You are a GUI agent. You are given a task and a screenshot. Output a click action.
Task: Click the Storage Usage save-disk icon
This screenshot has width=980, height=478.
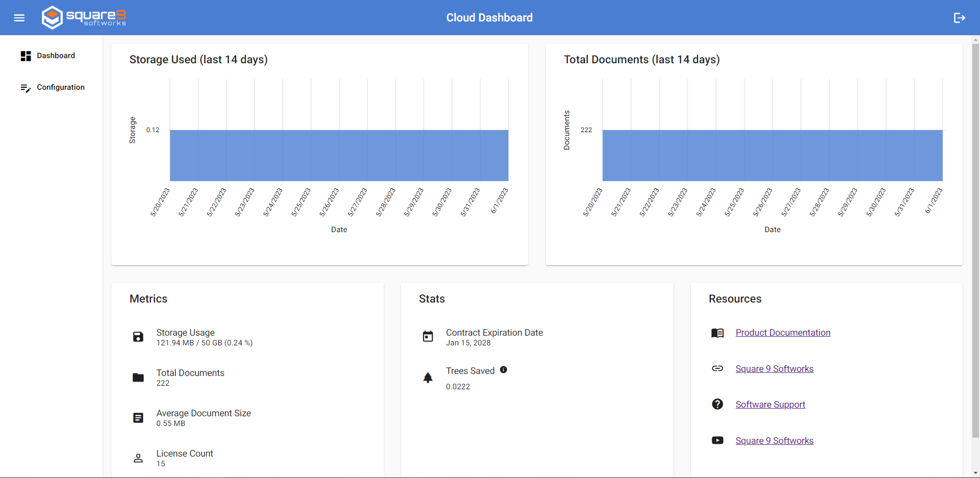[x=138, y=337]
